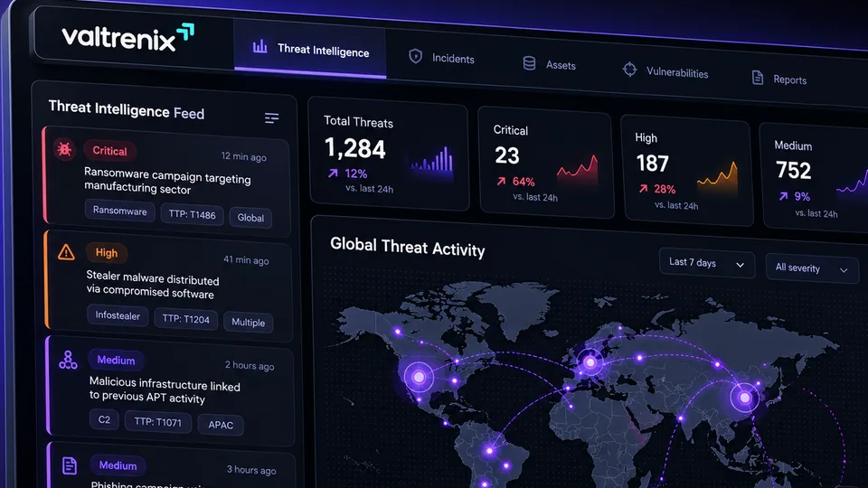Click the '2 hours ago' timestamp

(x=250, y=365)
